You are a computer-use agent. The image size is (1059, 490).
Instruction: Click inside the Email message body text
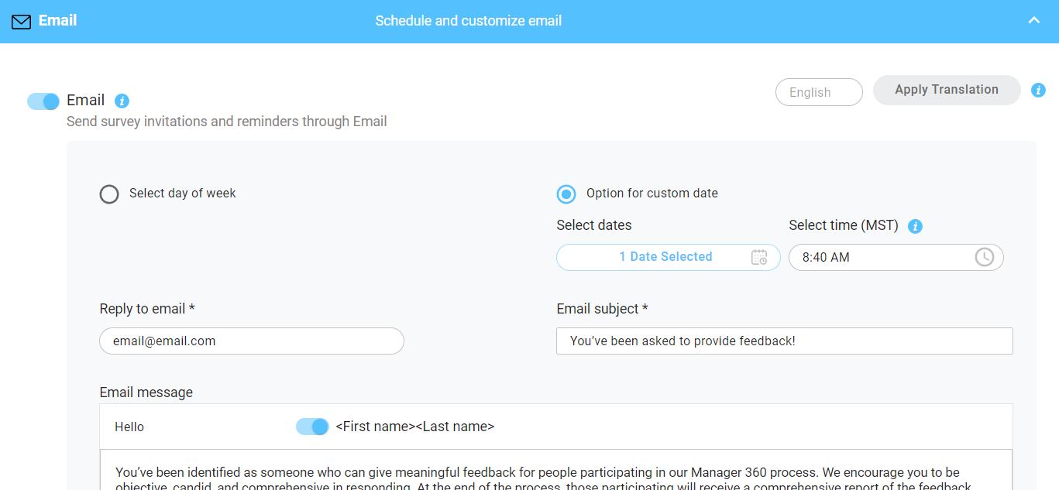(542, 474)
